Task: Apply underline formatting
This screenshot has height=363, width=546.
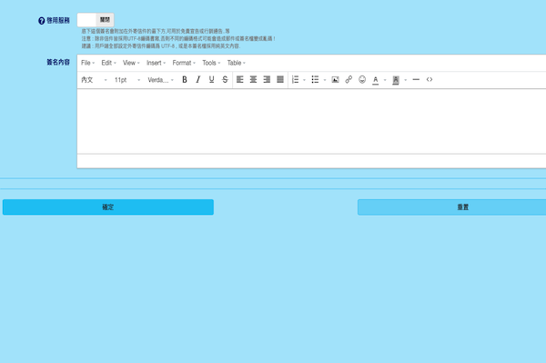Action: [211, 80]
